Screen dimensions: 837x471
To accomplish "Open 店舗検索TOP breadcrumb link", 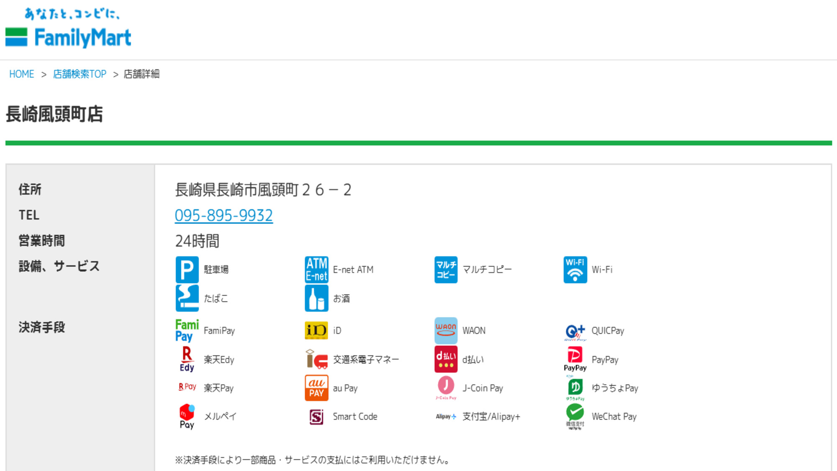I will pos(80,74).
